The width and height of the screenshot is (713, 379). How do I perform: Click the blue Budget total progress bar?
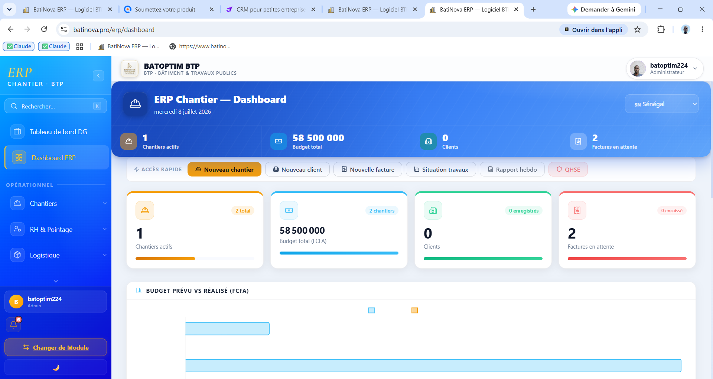(x=339, y=253)
